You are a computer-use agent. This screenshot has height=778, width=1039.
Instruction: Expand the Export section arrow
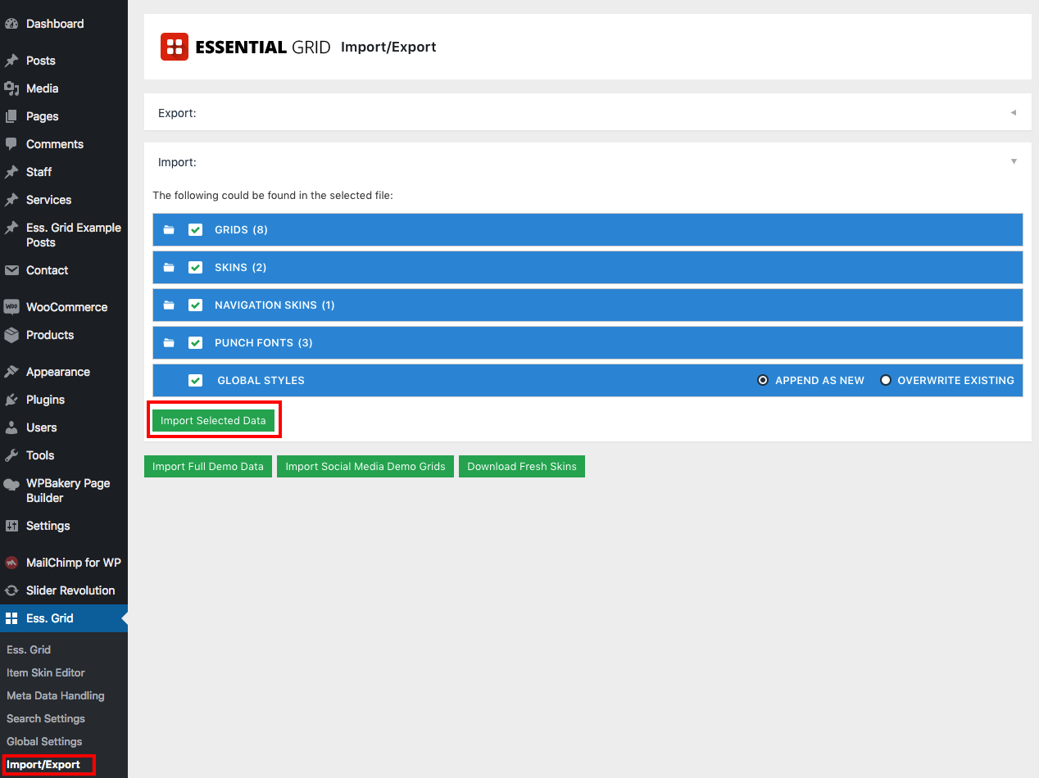(x=1014, y=113)
